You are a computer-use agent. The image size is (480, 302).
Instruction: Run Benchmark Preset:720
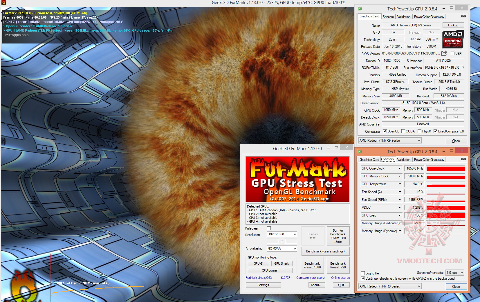pos(338,265)
